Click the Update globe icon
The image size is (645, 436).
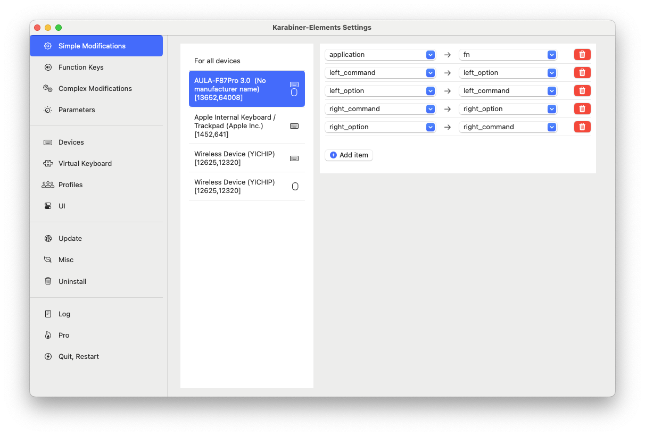coord(48,238)
